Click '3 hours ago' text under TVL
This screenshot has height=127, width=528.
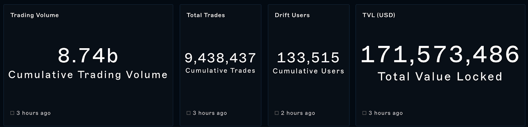coord(386,113)
